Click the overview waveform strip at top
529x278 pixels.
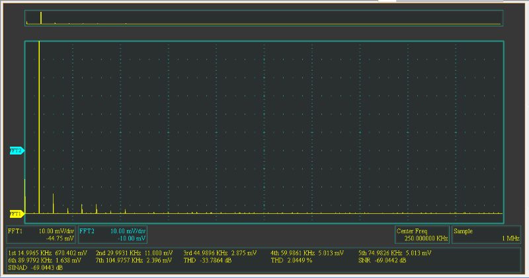click(x=264, y=18)
